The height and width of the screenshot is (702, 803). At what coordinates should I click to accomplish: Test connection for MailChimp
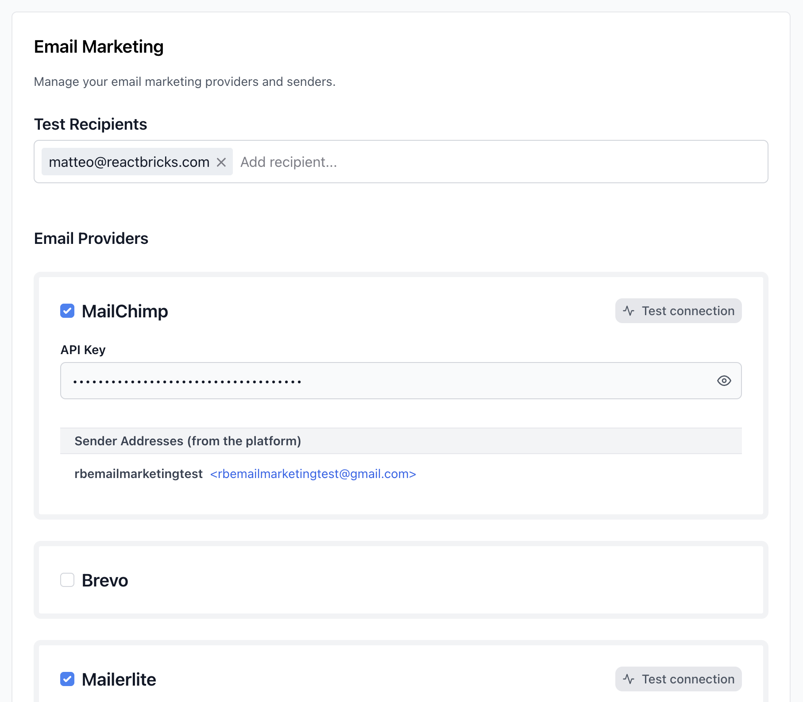pyautogui.click(x=678, y=311)
